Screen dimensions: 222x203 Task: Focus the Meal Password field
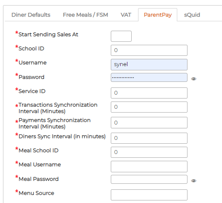coord(149,180)
